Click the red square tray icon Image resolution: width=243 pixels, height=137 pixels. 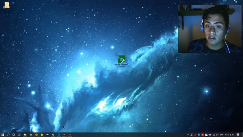coord(202,135)
